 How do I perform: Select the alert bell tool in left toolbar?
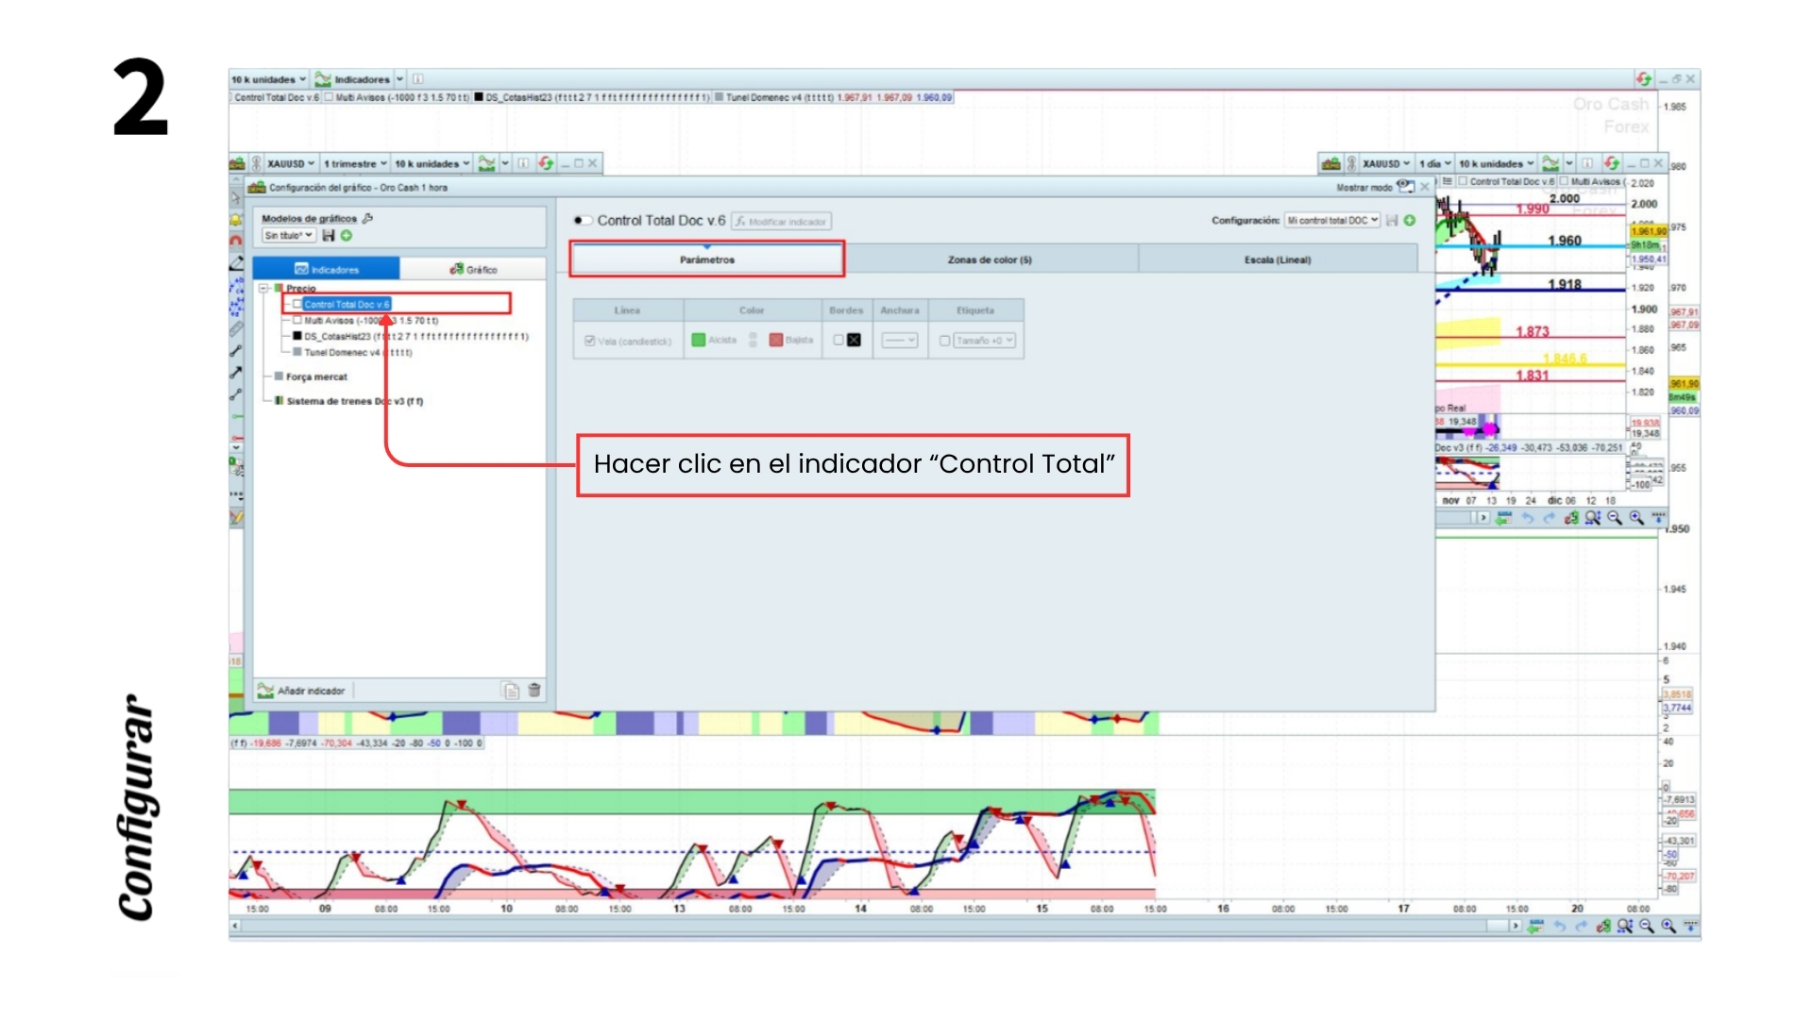[x=236, y=220]
